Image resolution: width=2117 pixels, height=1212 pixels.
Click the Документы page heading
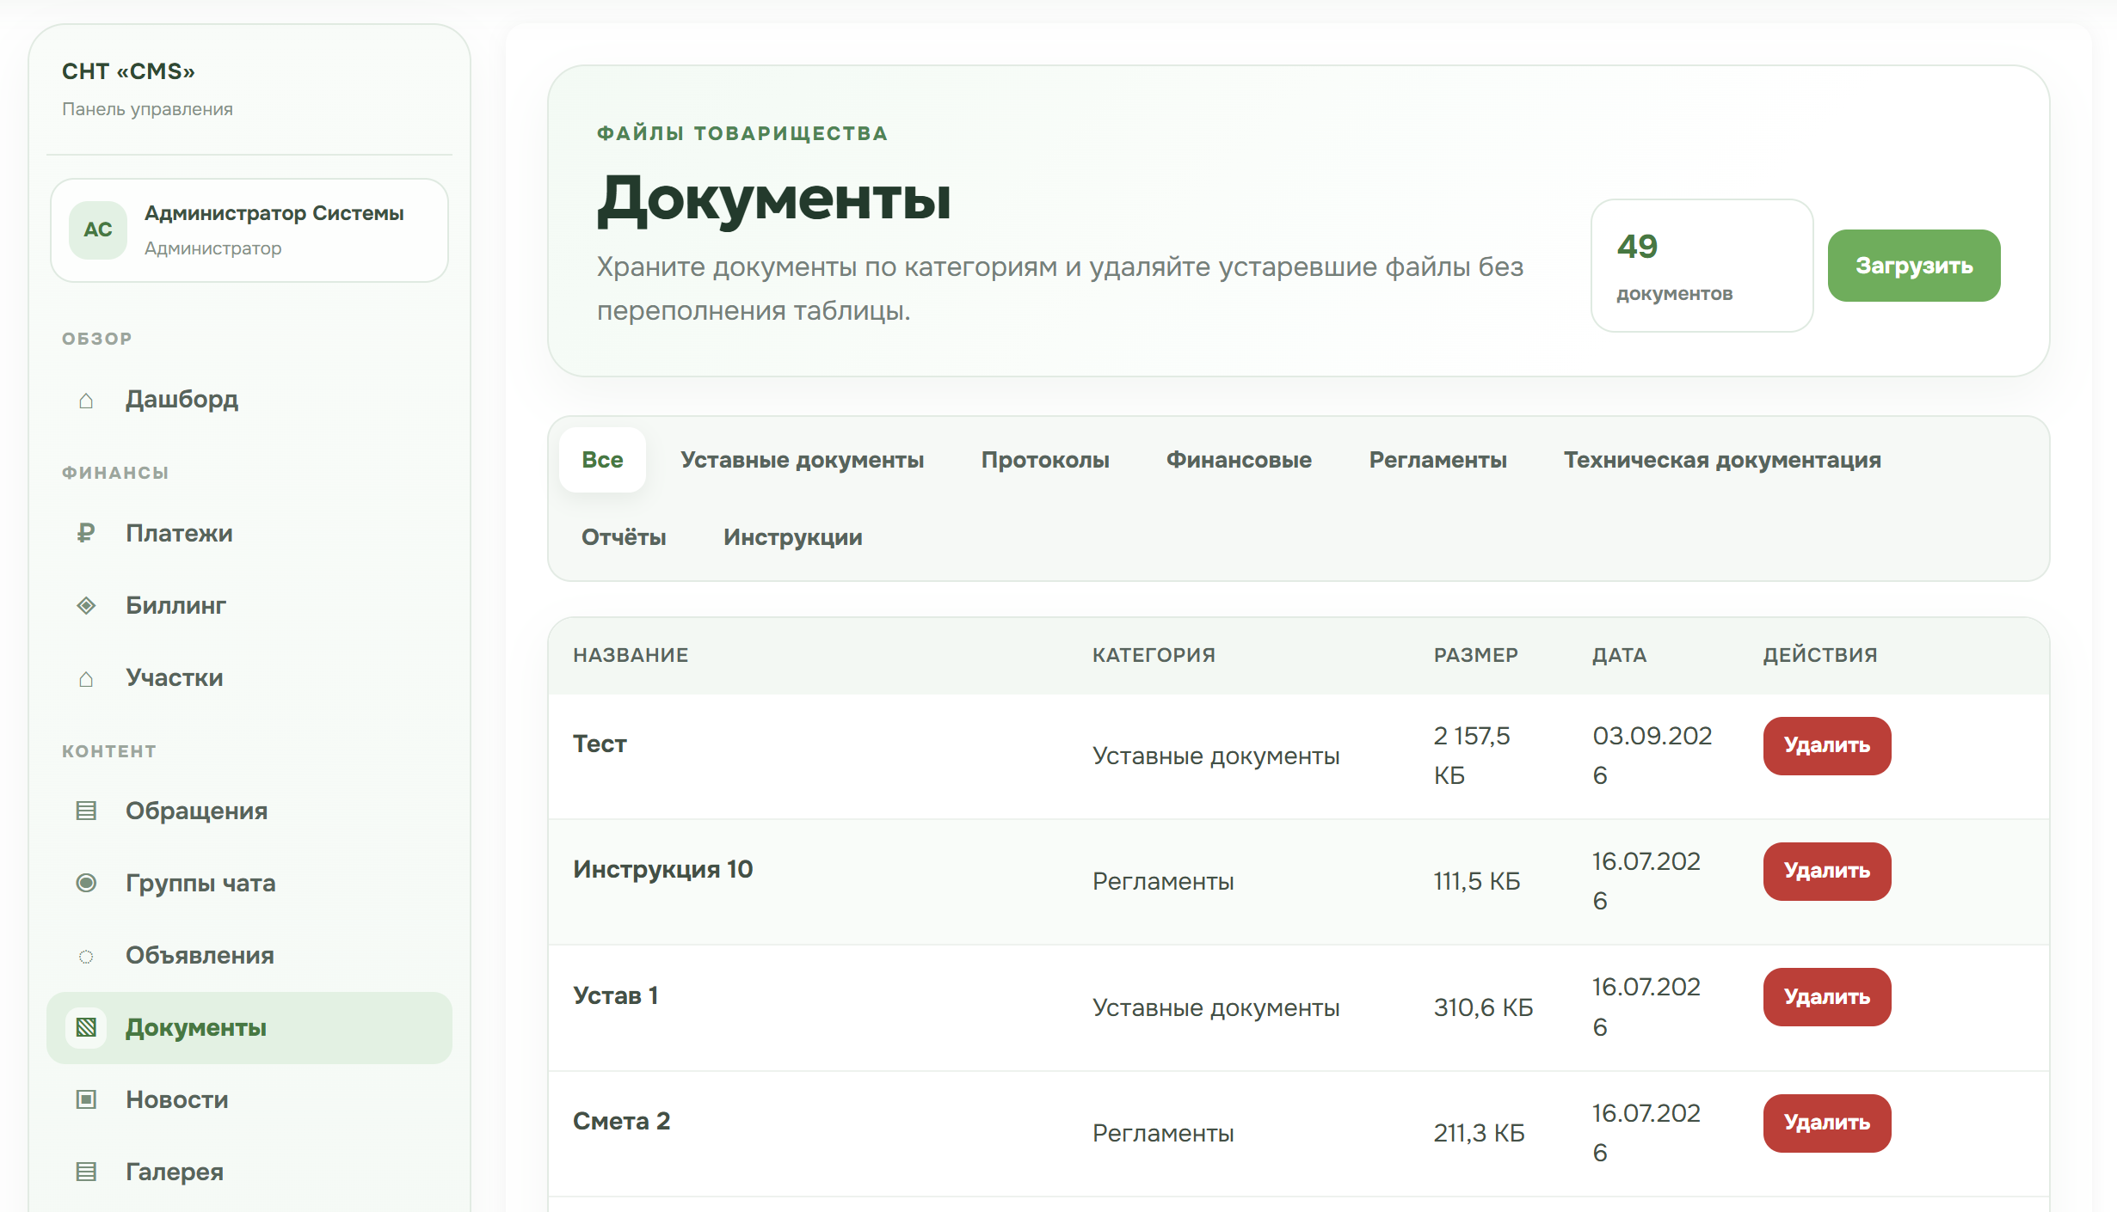[774, 199]
